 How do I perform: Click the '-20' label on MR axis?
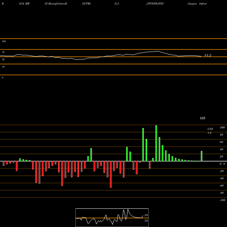[x=222, y=171]
